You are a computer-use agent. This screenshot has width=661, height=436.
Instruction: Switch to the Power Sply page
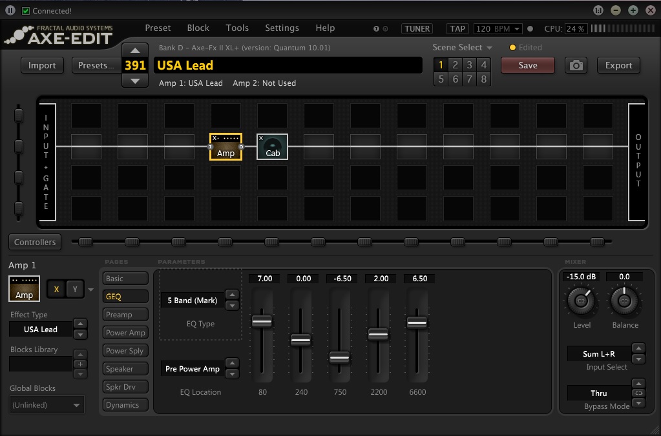tap(125, 351)
